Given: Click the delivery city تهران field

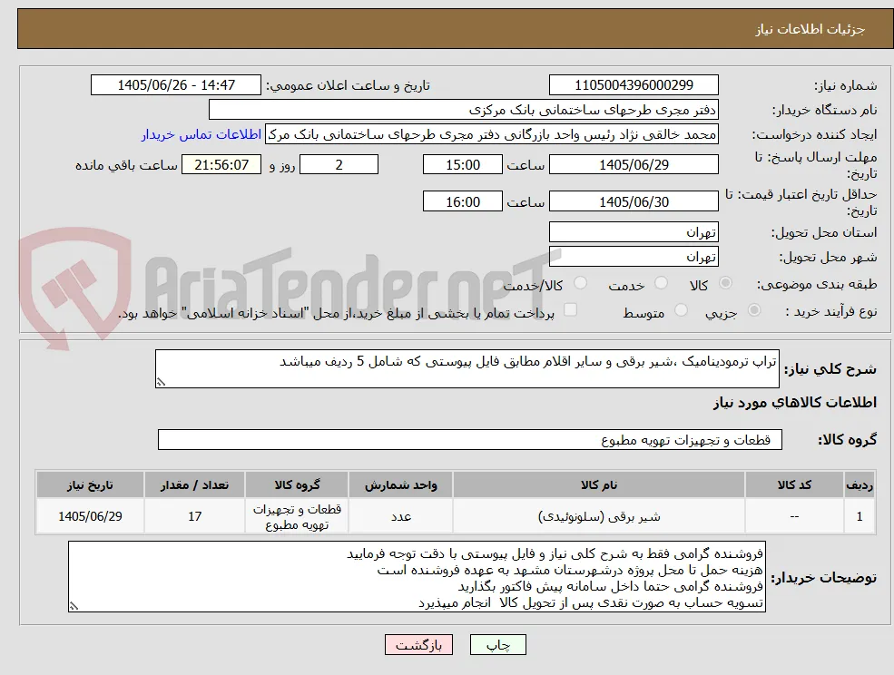Looking at the screenshot, I should coord(634,257).
